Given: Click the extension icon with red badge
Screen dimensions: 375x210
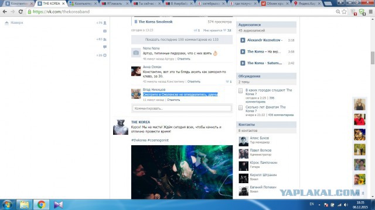Looking at the screenshot, I should (354, 12).
